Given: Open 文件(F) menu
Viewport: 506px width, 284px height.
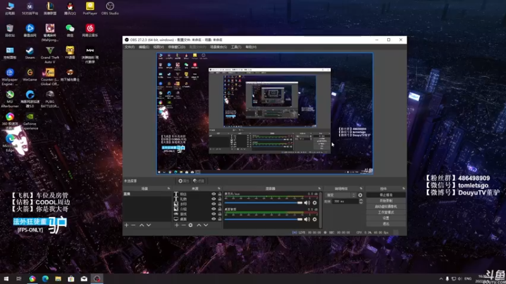Looking at the screenshot, I should coord(130,47).
